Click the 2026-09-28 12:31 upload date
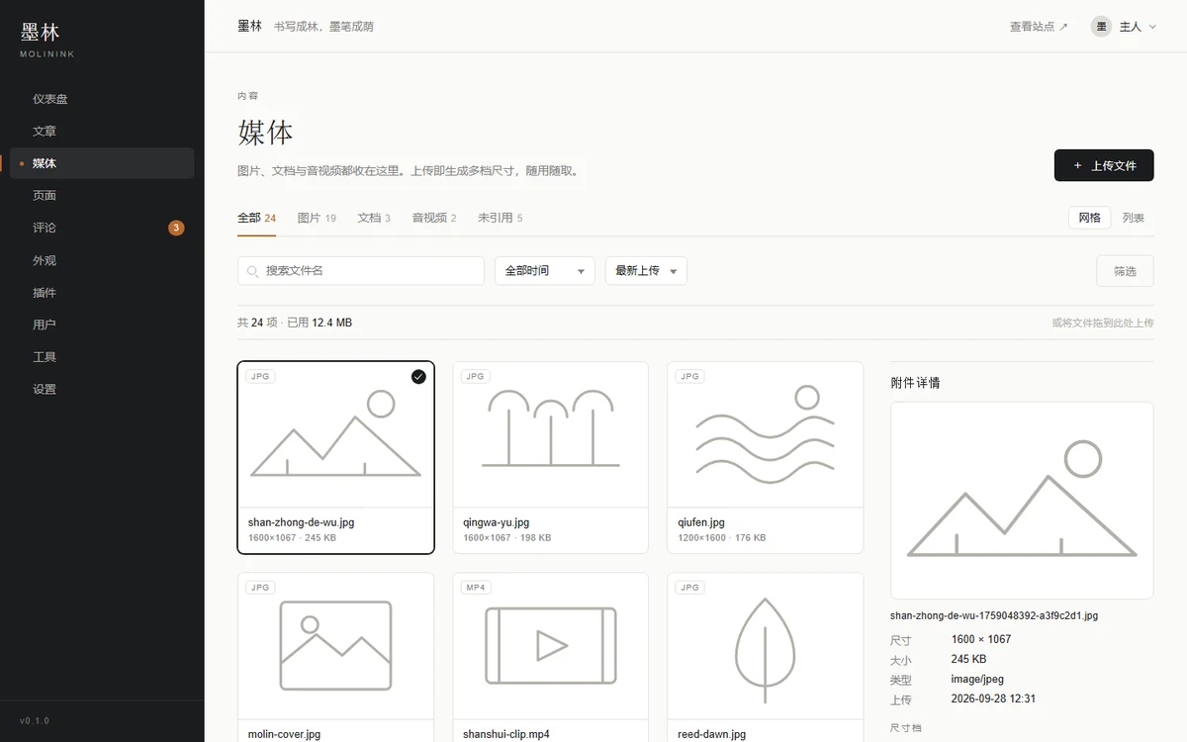 pyautogui.click(x=993, y=698)
